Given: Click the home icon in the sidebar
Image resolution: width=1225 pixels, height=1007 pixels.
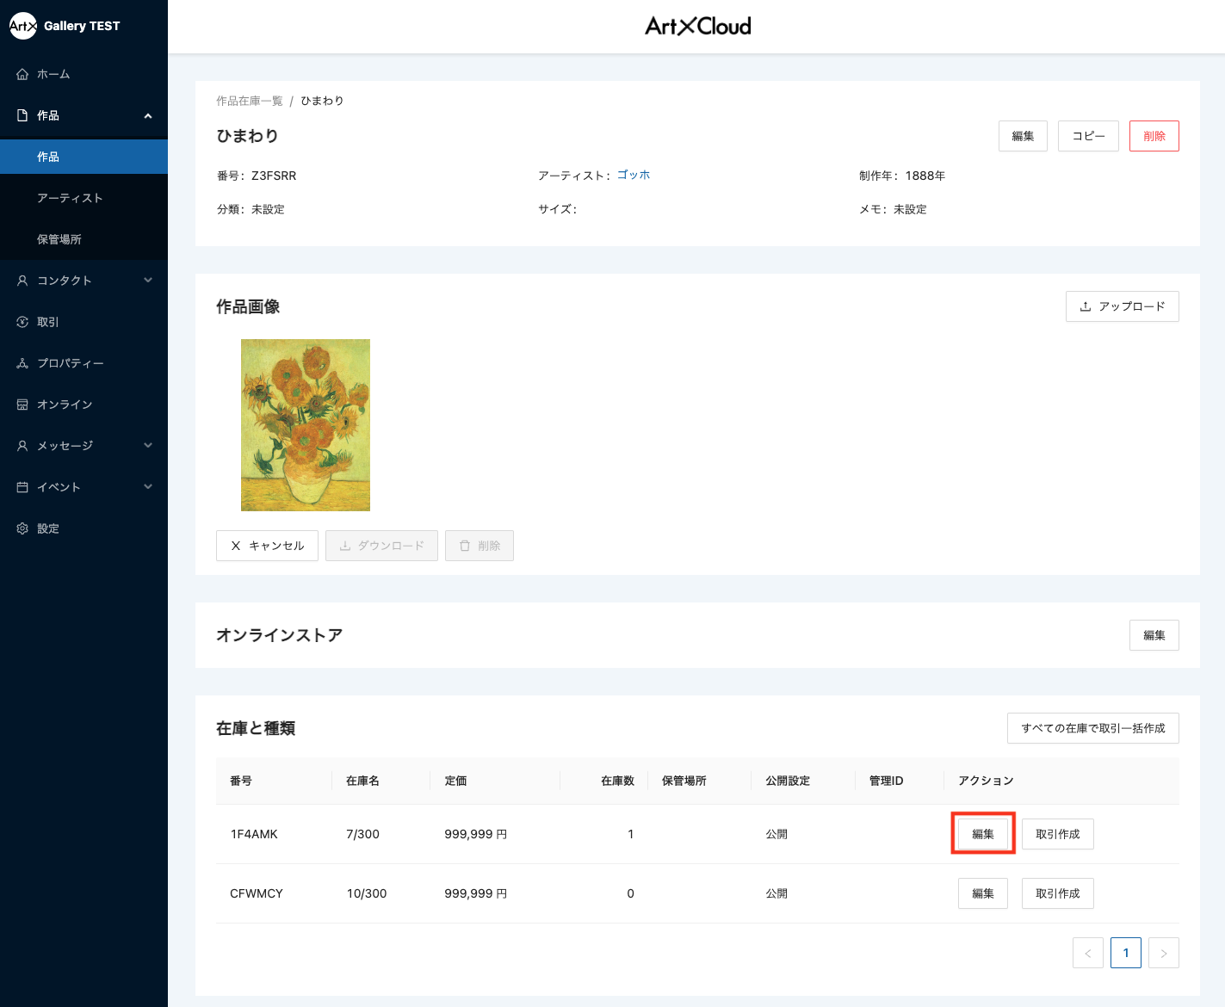Looking at the screenshot, I should (22, 74).
